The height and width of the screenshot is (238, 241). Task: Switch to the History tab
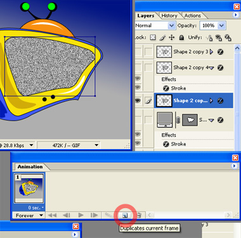[x=169, y=16]
